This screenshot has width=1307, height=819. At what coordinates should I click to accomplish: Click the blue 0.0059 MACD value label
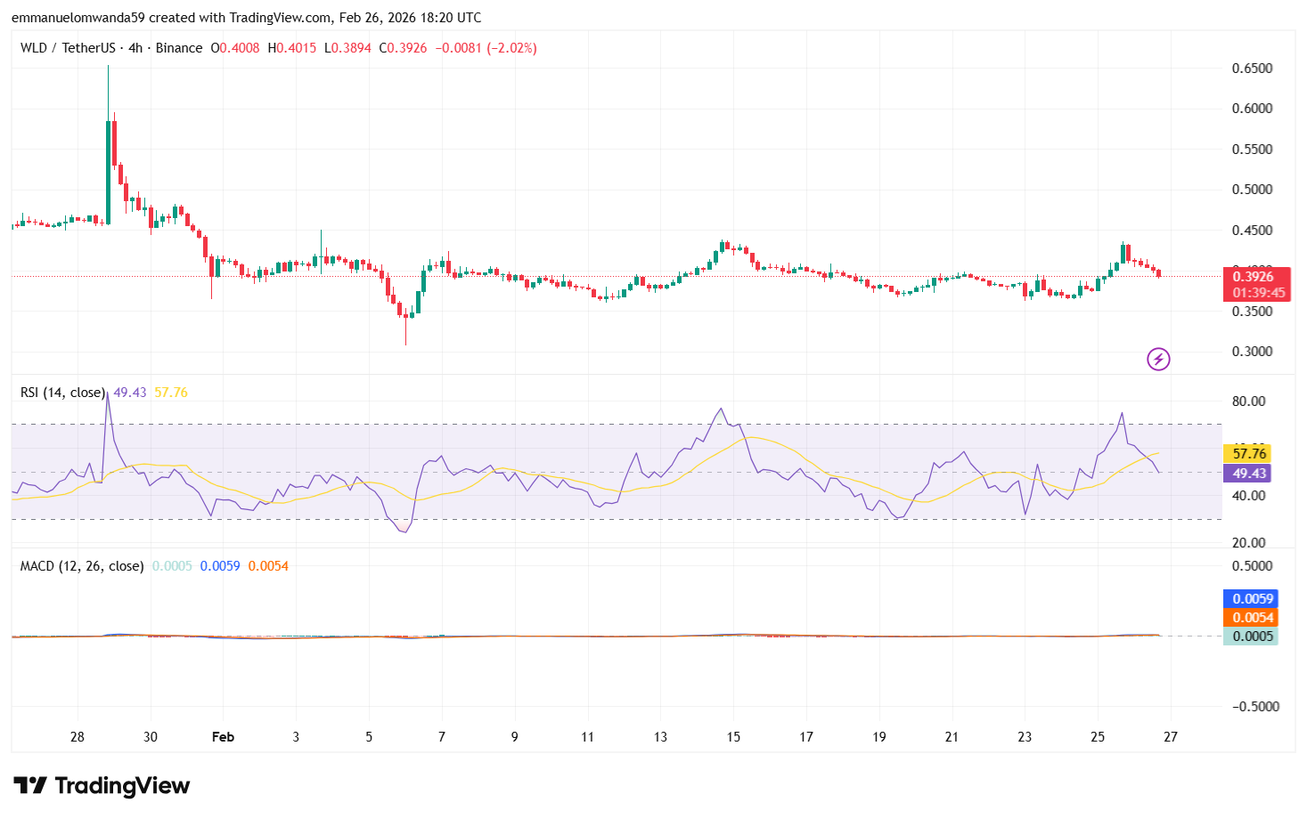tap(1250, 598)
